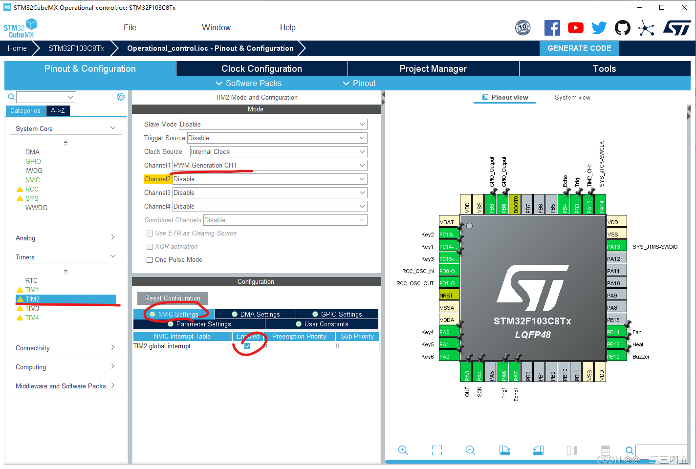
Task: Click the 10 years anniversary badge
Action: pos(523,28)
